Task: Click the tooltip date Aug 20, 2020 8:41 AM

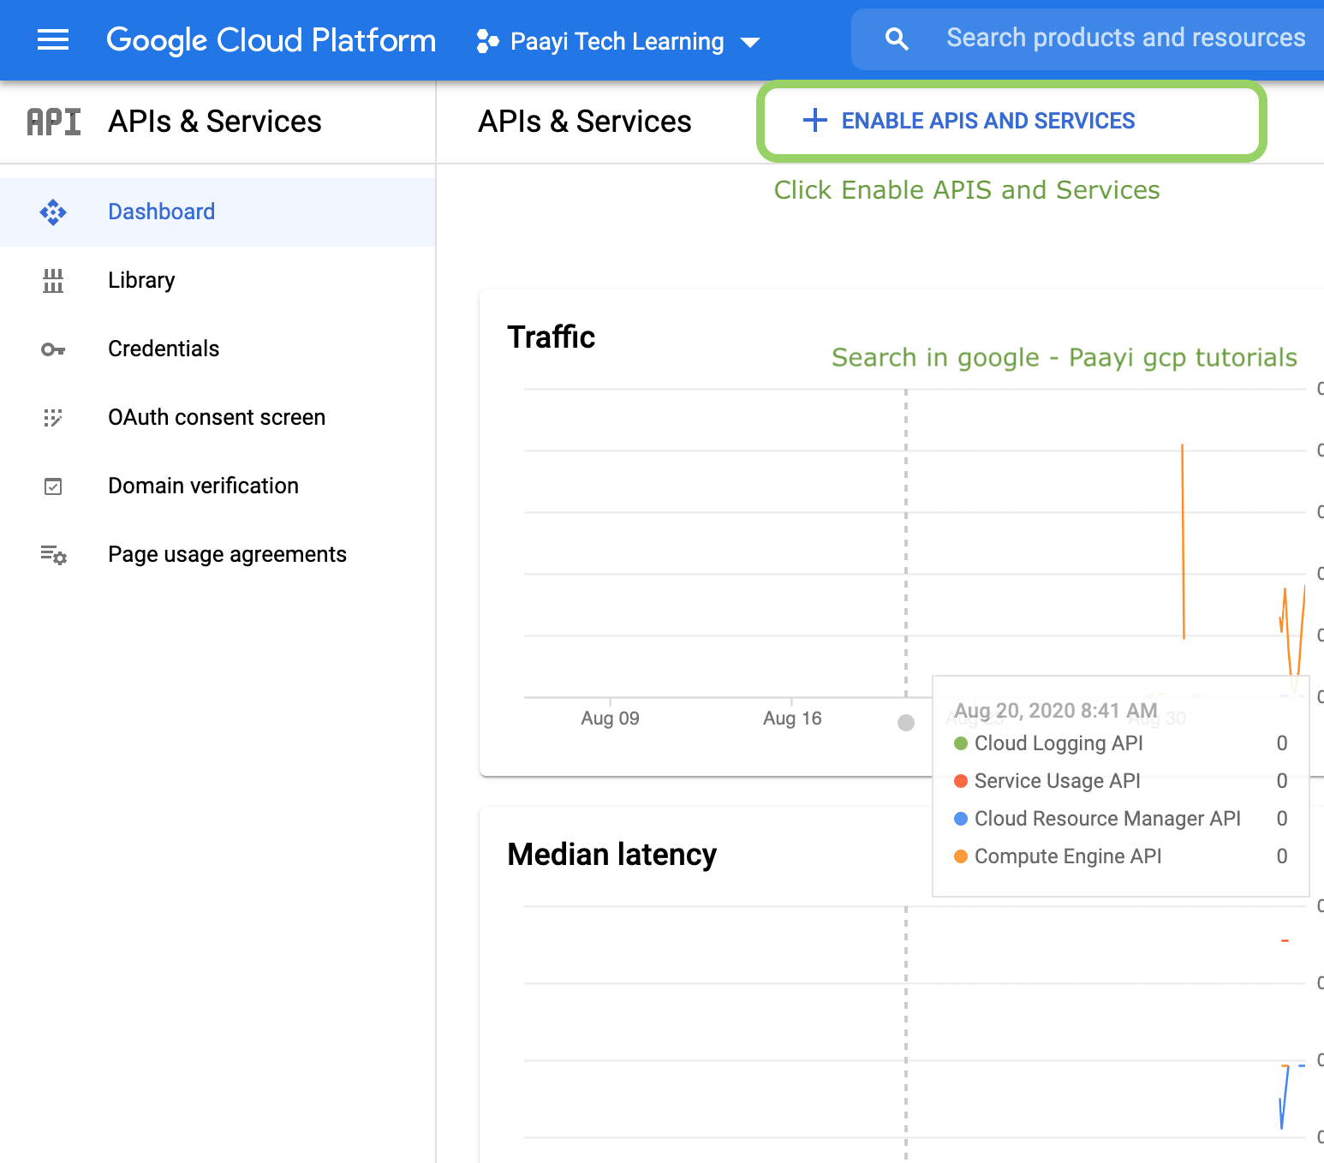Action: tap(1056, 711)
